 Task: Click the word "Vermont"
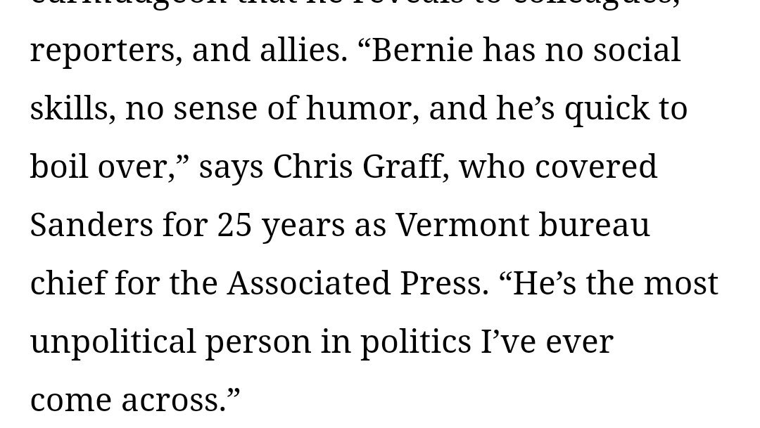(462, 225)
